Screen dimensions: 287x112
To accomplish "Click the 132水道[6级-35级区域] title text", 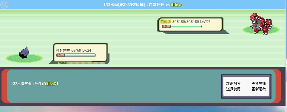I will click(x=124, y=5).
